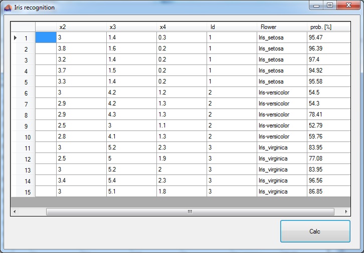Image resolution: width=364 pixels, height=253 pixels.
Task: Select row 15 via its row header
Action: pyautogui.click(x=23, y=191)
